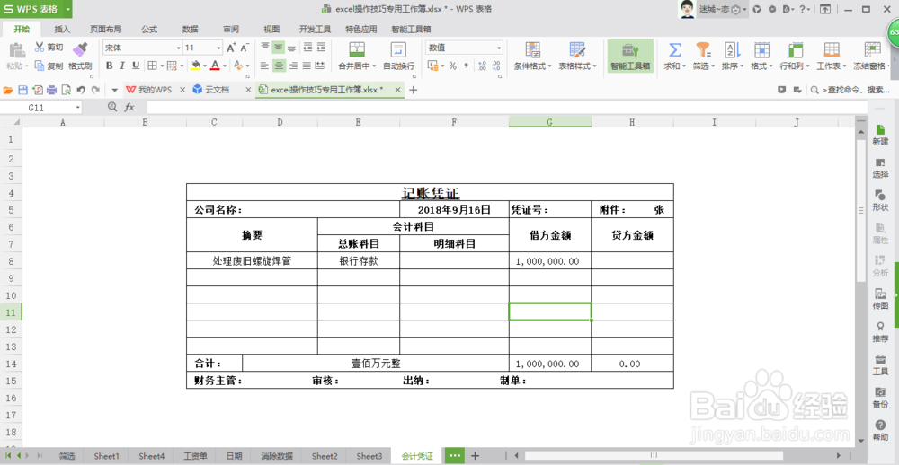Open the Formulas (公式) tab
Screen dimensions: 899x465
pos(149,30)
